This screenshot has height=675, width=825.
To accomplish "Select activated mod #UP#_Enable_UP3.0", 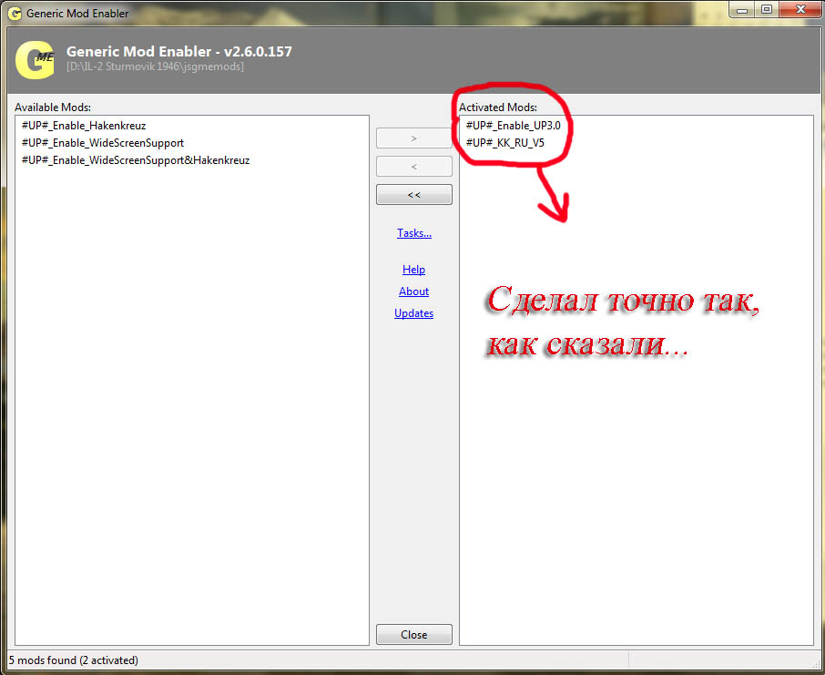I will click(513, 126).
